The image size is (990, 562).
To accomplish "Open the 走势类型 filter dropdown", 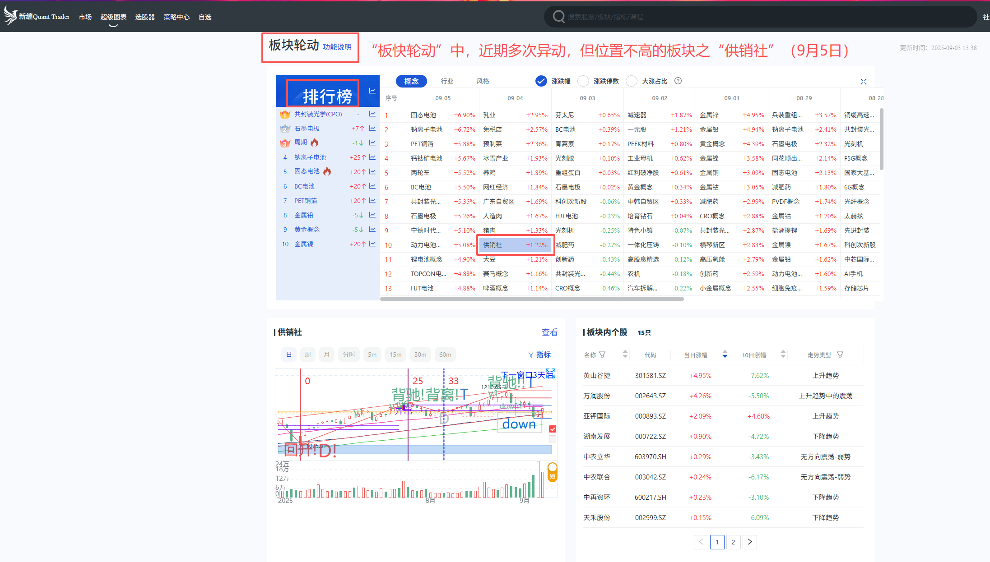I will tap(840, 355).
